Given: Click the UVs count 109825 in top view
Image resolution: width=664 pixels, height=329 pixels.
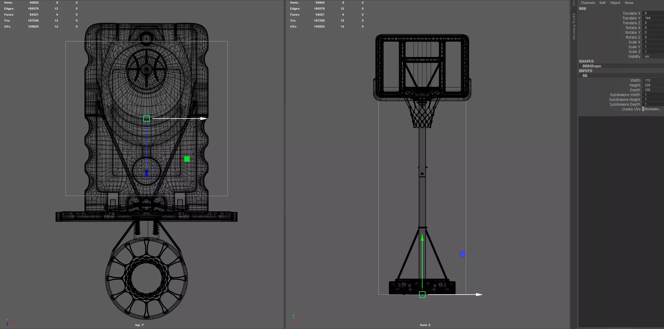Looking at the screenshot, I should [33, 26].
